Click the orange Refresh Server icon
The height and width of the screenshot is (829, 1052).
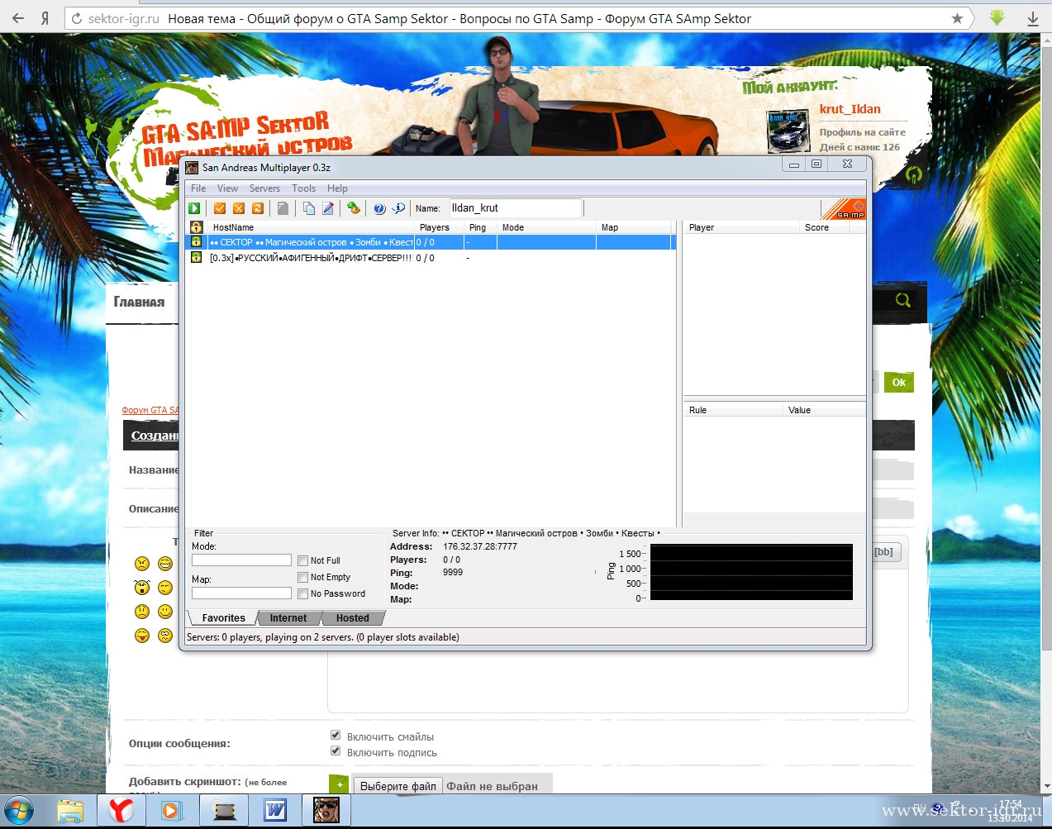pos(258,208)
